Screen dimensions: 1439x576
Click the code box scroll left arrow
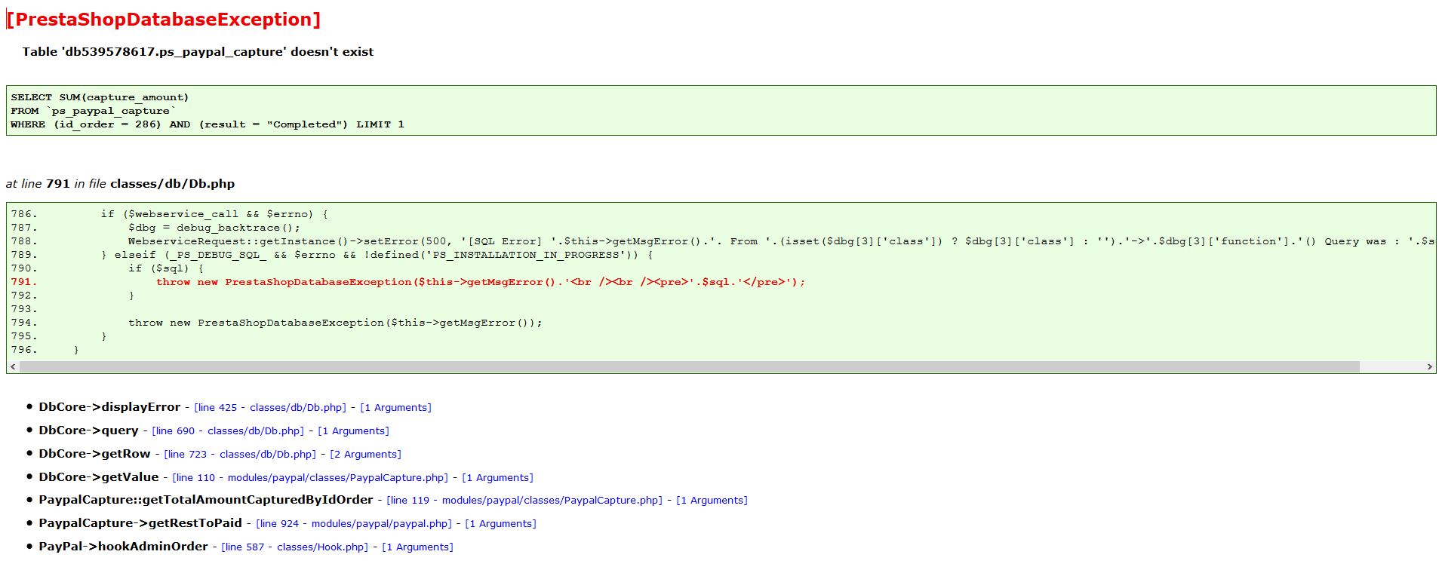click(x=13, y=366)
